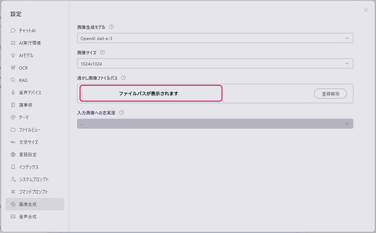The image size is (376, 233).
Task: Click the 登録解除 button
Action: click(x=330, y=93)
